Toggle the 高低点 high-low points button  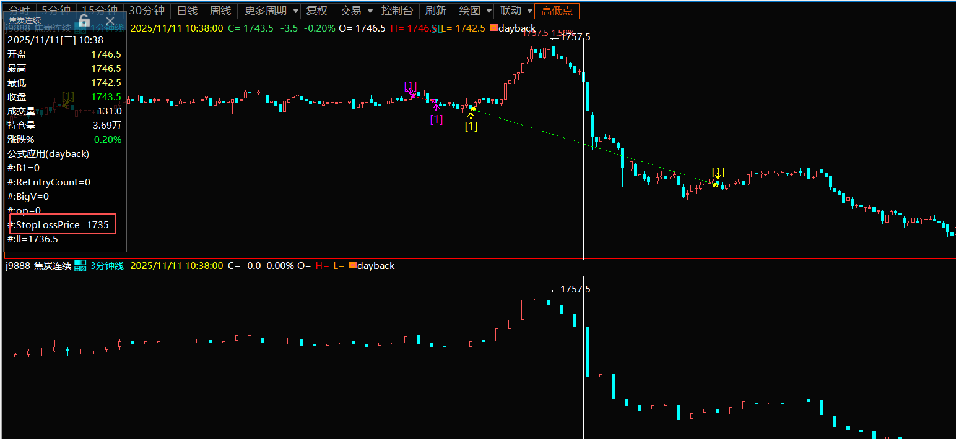click(x=557, y=11)
